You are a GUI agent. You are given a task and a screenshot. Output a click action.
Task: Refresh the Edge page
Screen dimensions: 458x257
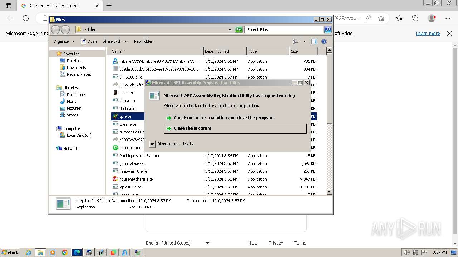[x=26, y=18]
